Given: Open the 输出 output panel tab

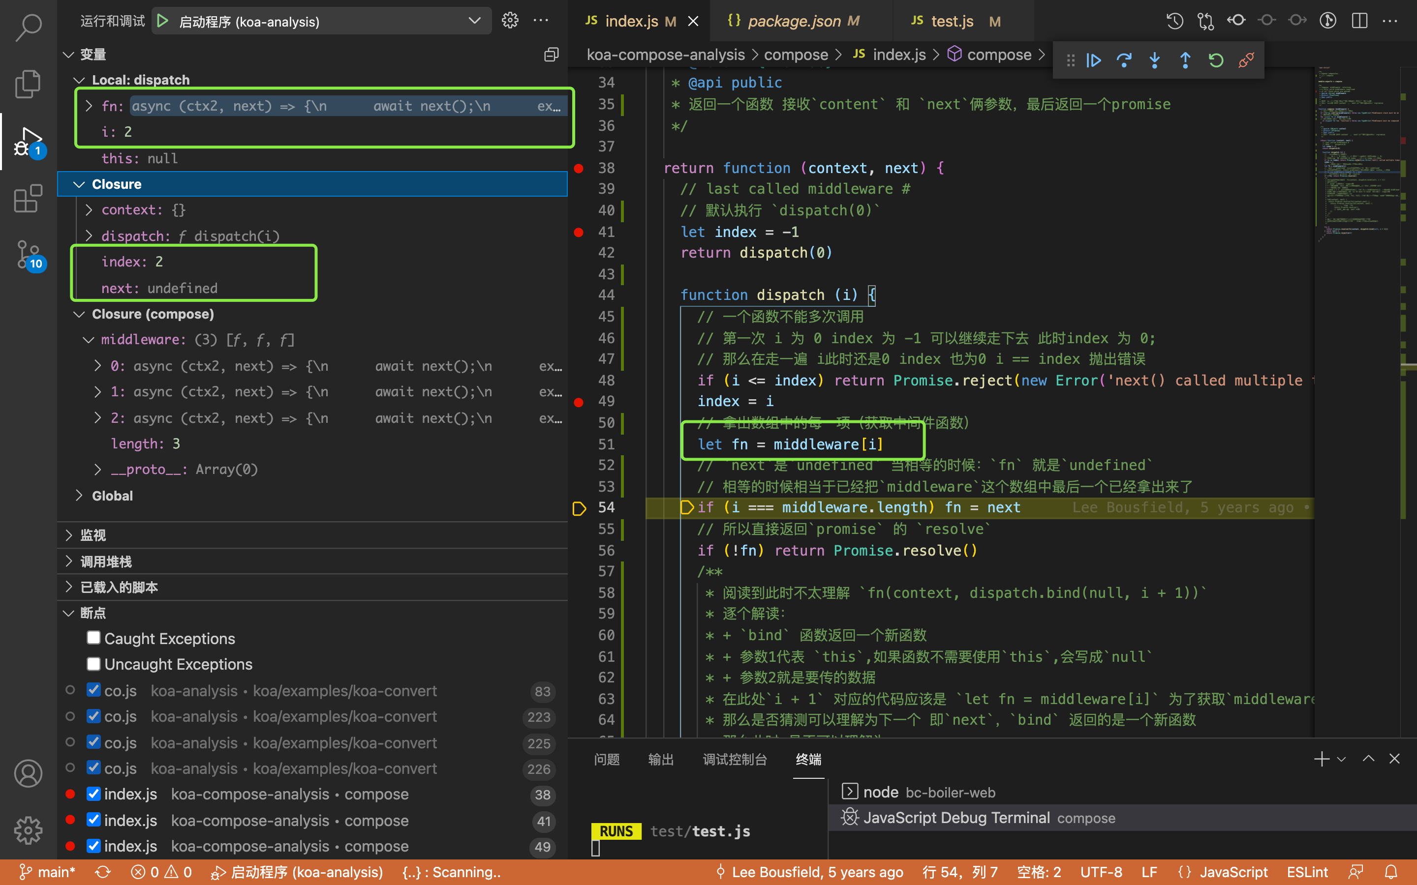Looking at the screenshot, I should 661,759.
